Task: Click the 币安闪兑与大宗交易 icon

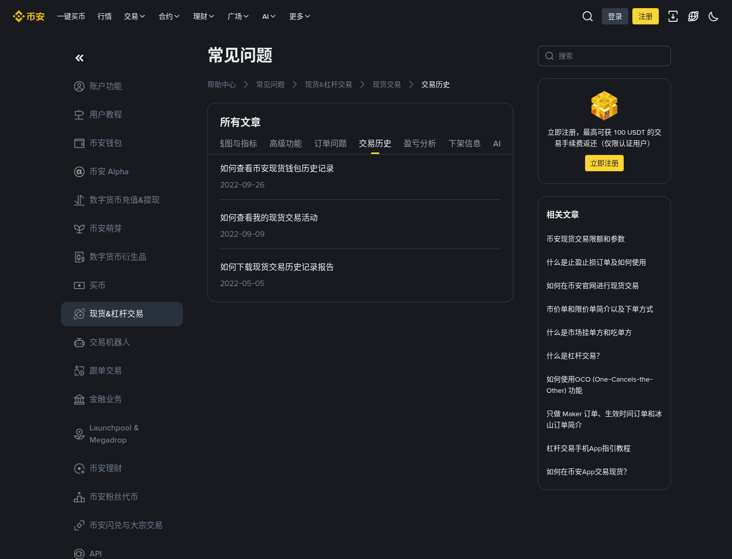Action: [x=79, y=525]
